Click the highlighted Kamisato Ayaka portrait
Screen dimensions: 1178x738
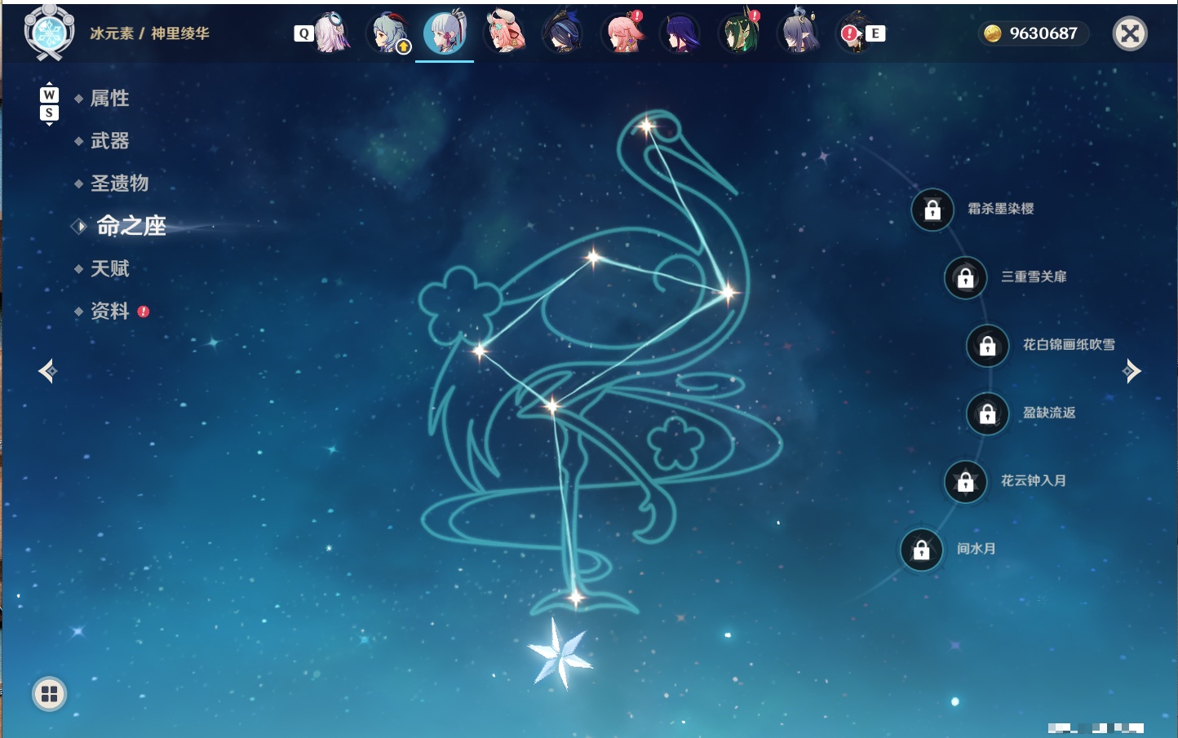[445, 33]
